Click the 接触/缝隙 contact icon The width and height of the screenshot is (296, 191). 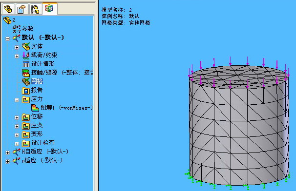pyautogui.click(x=26, y=73)
